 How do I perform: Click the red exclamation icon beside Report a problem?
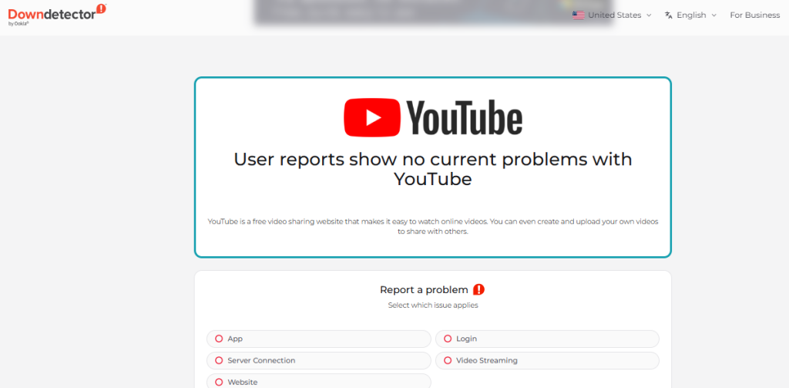click(478, 290)
